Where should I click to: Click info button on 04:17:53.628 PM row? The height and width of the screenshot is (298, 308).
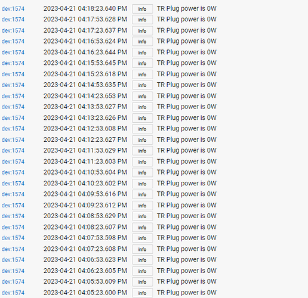click(x=143, y=20)
